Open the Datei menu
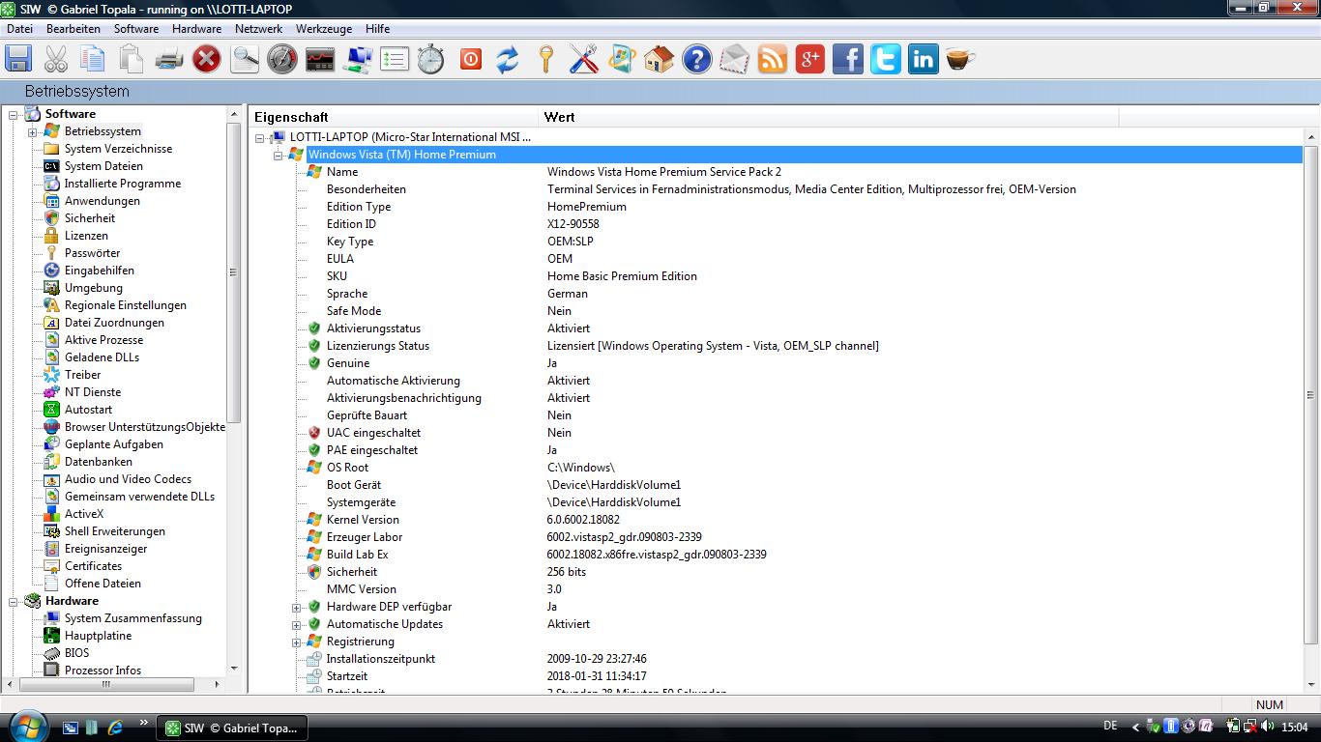Image resolution: width=1321 pixels, height=742 pixels. 19,29
